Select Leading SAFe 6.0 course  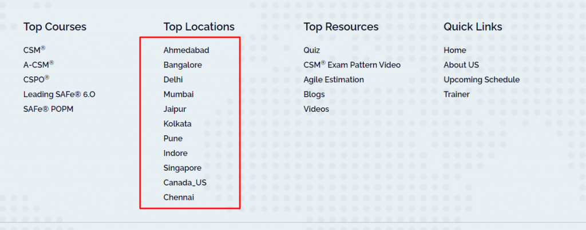(x=59, y=95)
